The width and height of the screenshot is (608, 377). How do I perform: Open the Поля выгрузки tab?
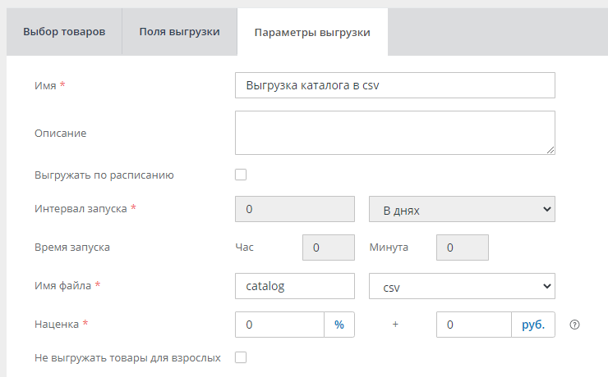[x=179, y=32]
